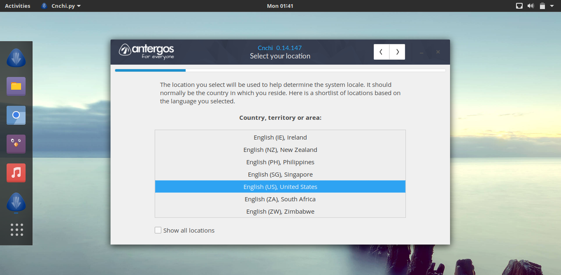Open the top Cnchi installer dock icon
This screenshot has height=275, width=561.
pyautogui.click(x=16, y=58)
